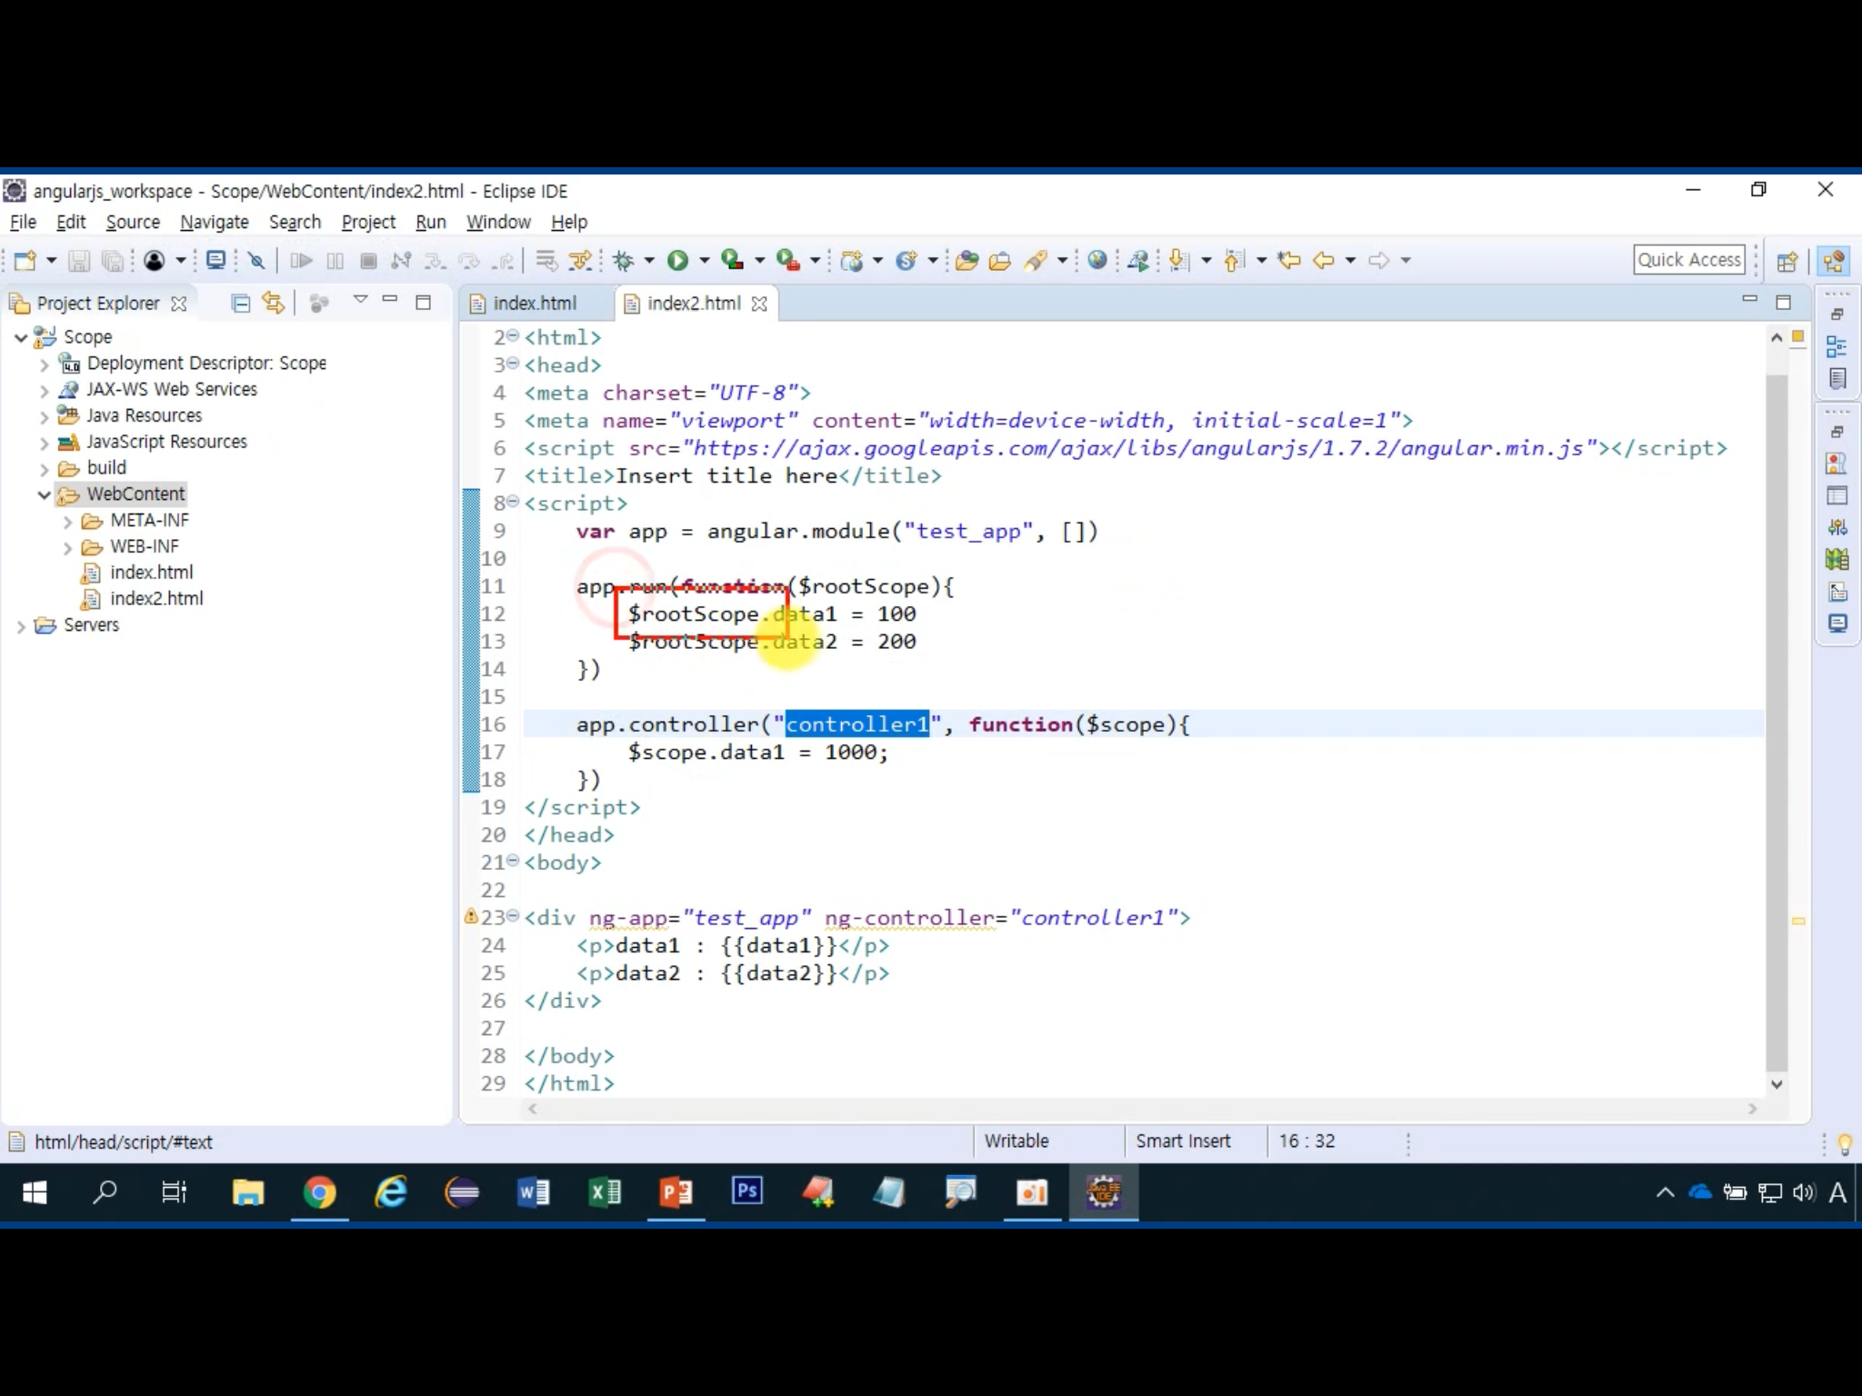Click the Debug bug icon
The height and width of the screenshot is (1396, 1862).
624,261
